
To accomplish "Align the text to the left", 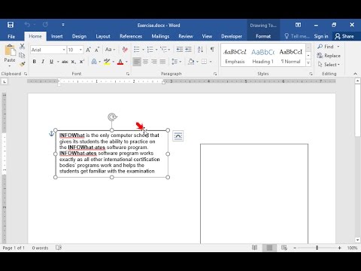I will [x=137, y=62].
